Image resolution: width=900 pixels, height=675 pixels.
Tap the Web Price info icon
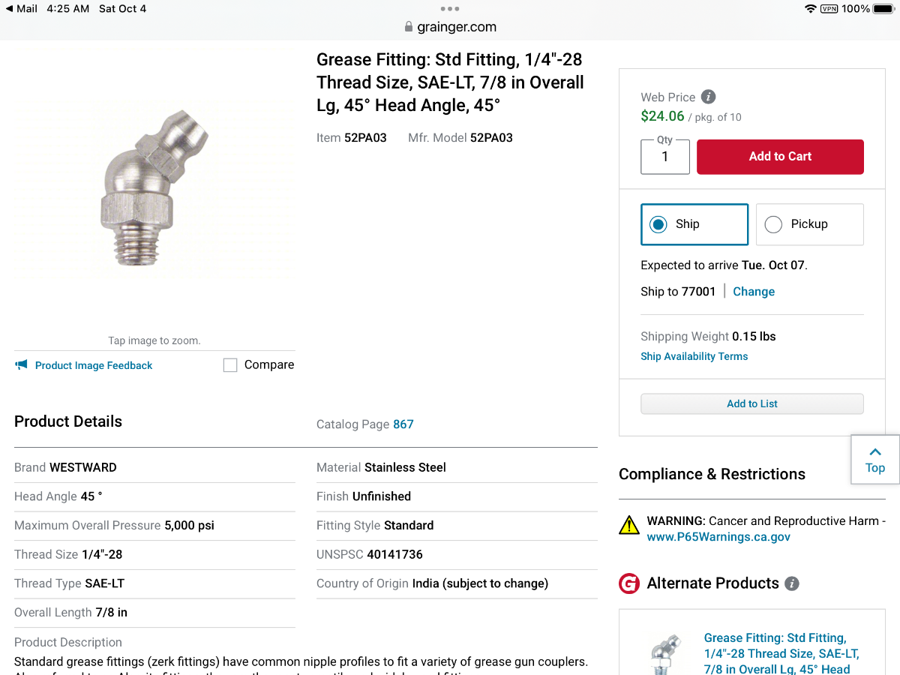708,97
